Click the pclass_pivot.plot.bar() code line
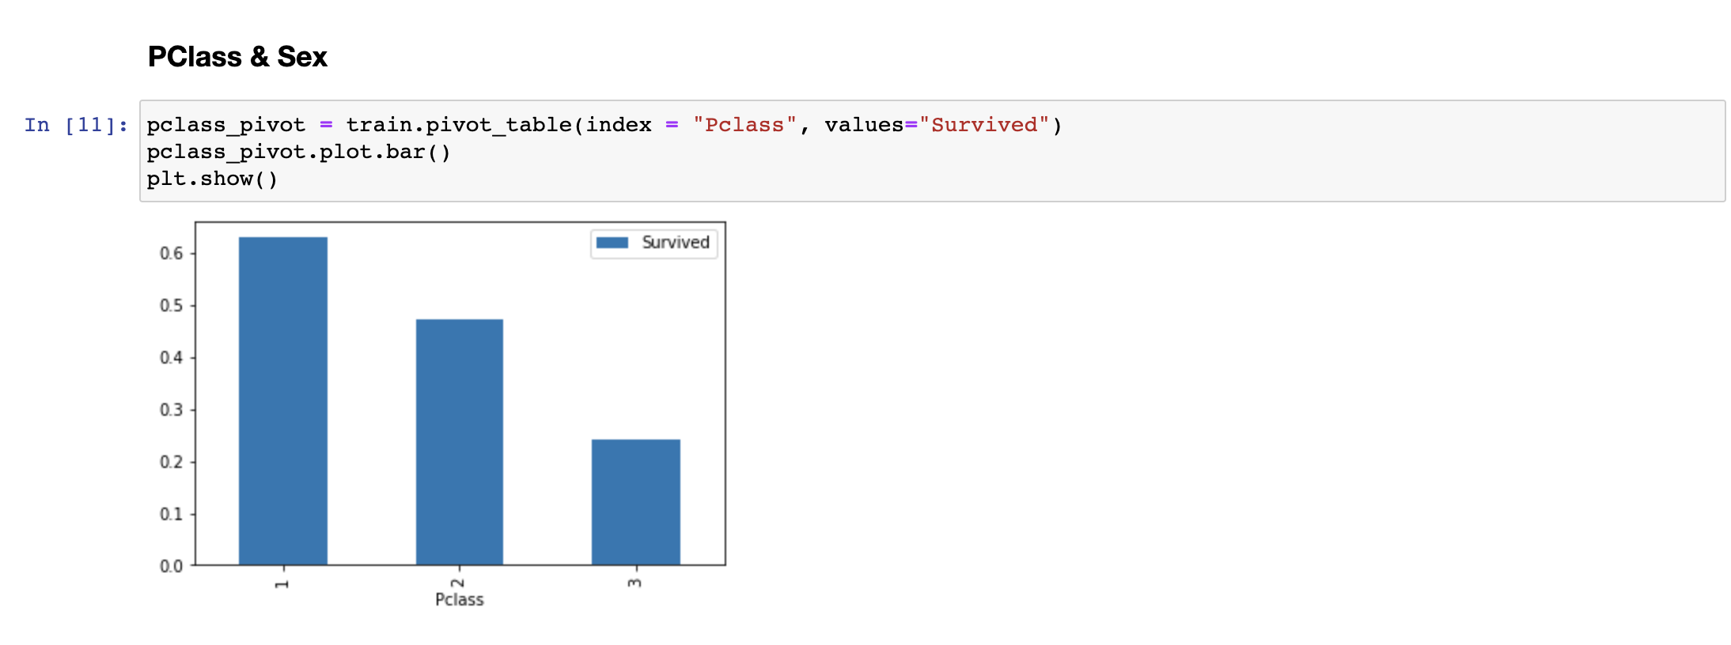1731x645 pixels. pyautogui.click(x=298, y=152)
